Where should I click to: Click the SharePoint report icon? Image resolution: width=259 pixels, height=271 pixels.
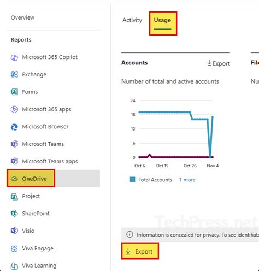(14, 214)
